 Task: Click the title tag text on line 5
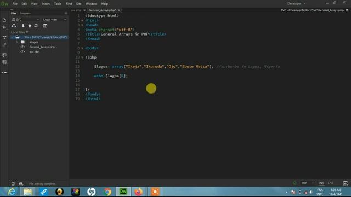click(x=124, y=34)
